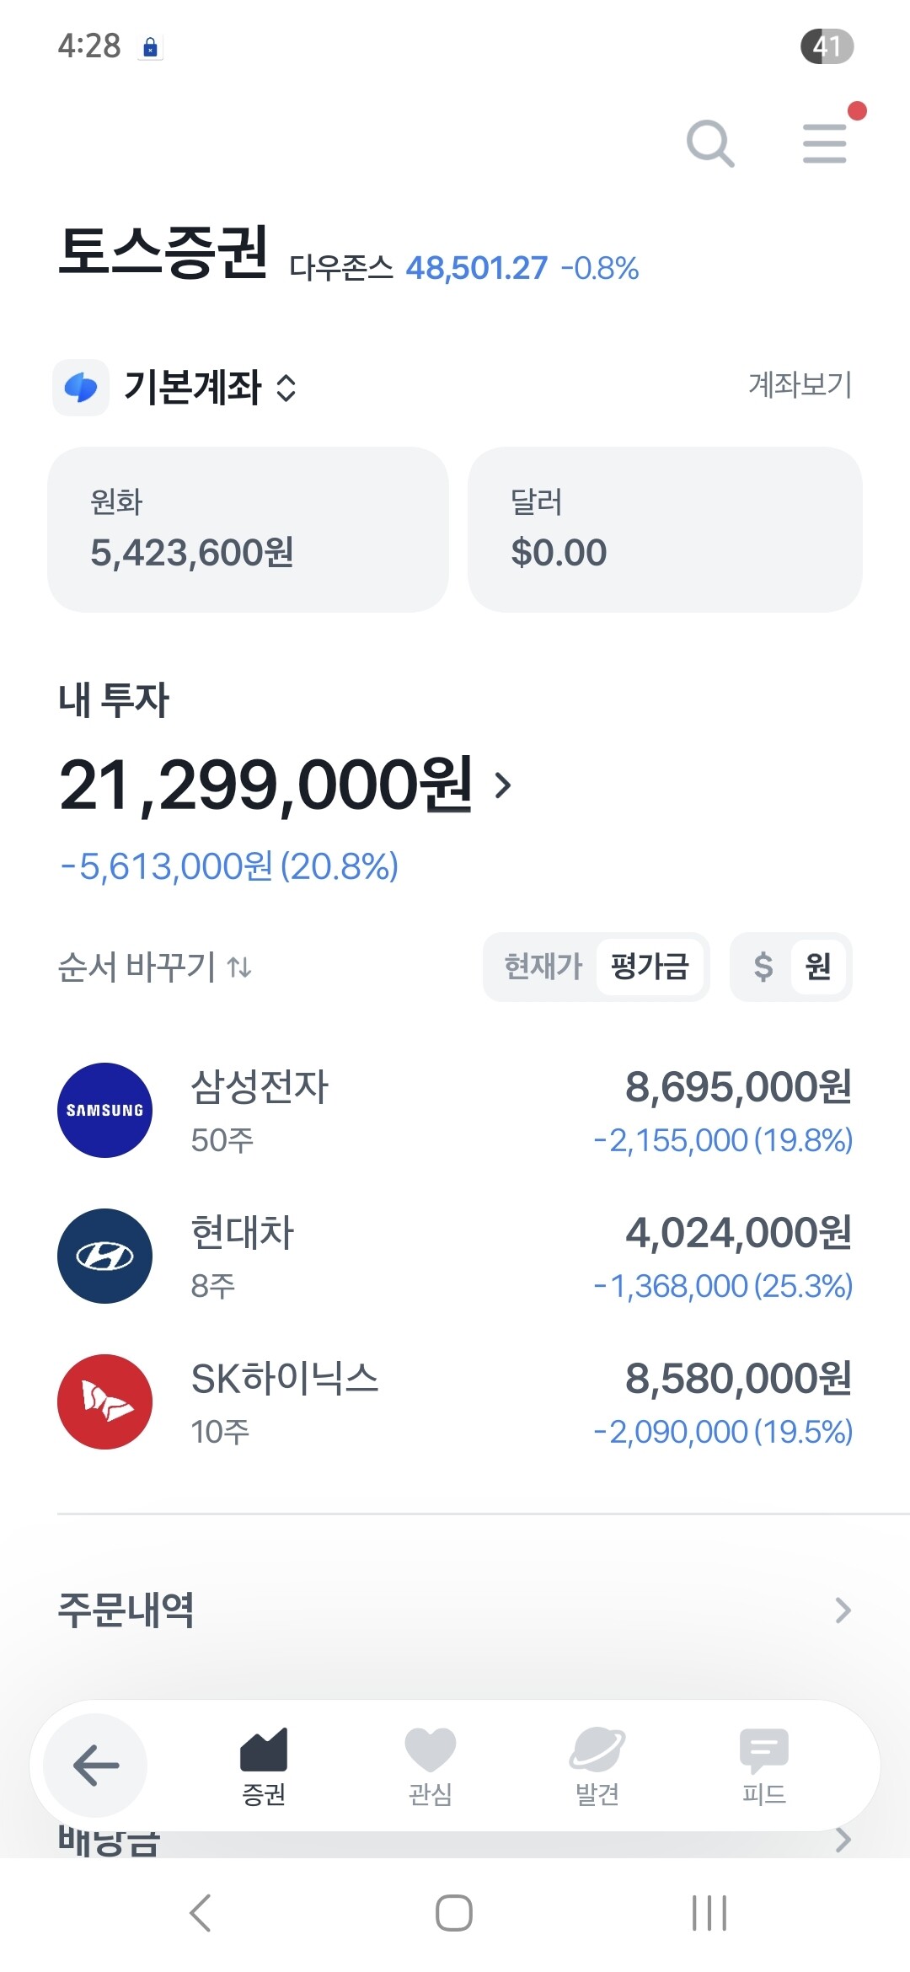Open the 기본계좌 account selector
The image size is (910, 1972).
(x=211, y=388)
